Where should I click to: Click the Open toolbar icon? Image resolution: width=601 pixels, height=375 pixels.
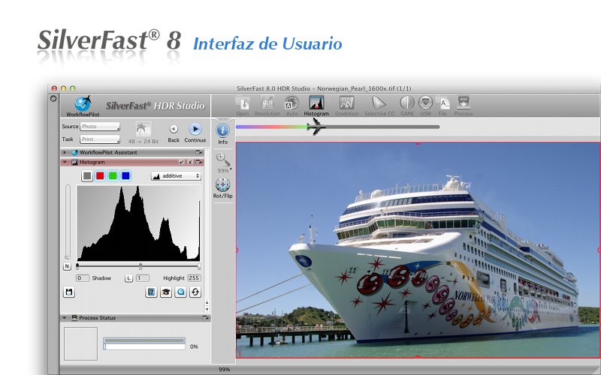point(242,103)
